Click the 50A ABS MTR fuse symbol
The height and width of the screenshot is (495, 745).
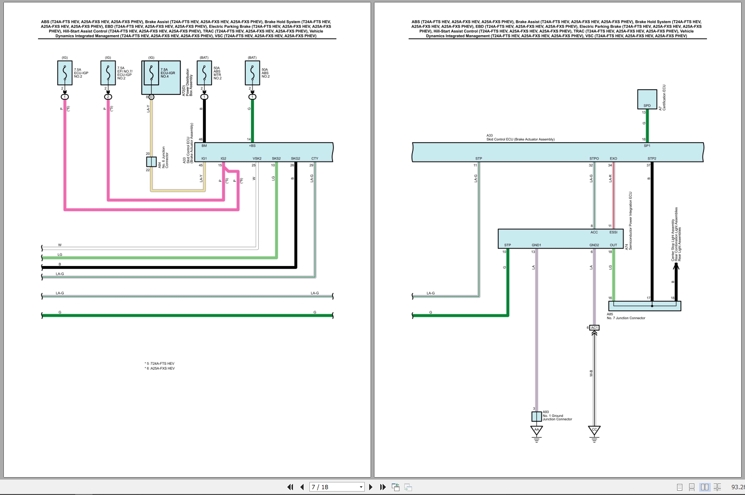click(x=204, y=72)
